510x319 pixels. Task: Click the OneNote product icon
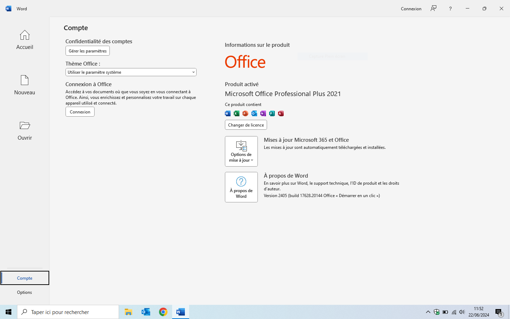tap(263, 113)
